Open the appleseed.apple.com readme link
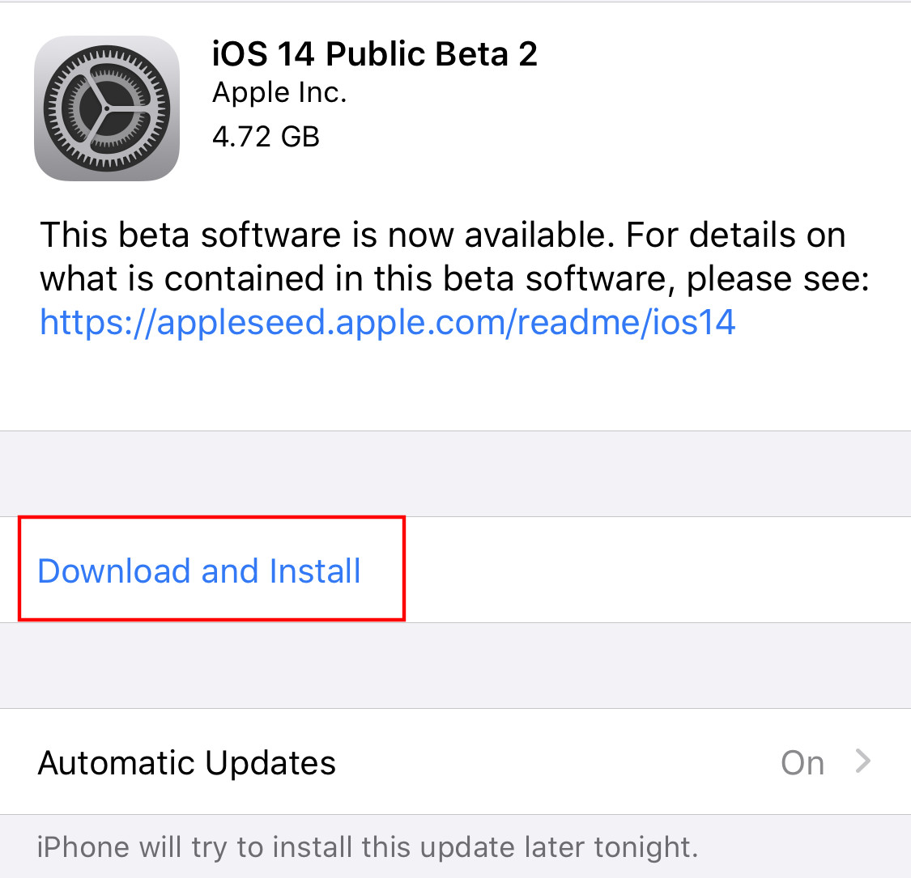This screenshot has height=878, width=911. pos(388,323)
